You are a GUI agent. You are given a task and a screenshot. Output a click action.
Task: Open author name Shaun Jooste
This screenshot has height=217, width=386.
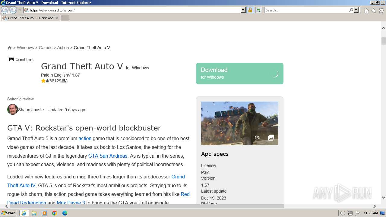click(31, 110)
